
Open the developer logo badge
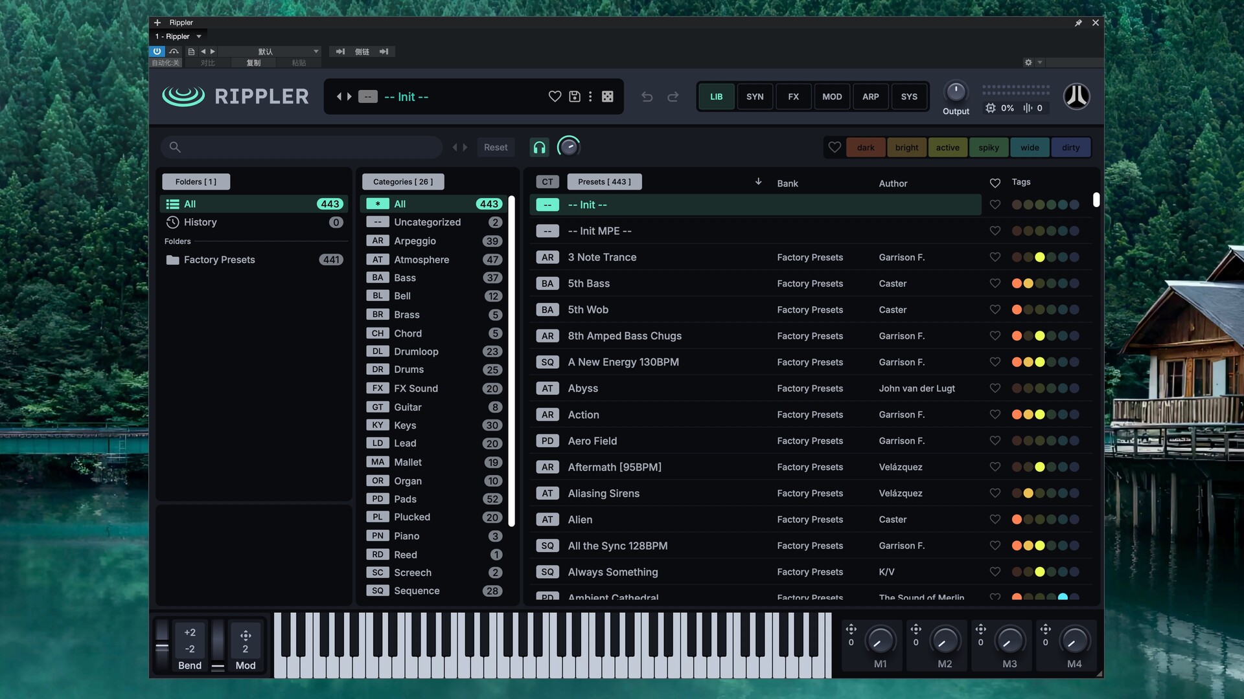tap(1077, 96)
